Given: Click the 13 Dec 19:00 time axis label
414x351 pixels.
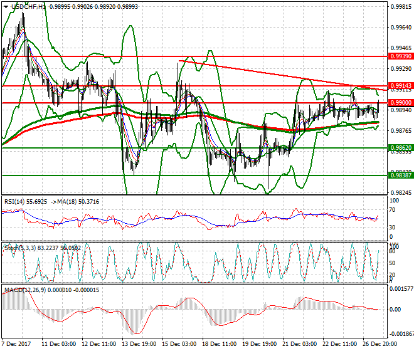Looking at the screenshot, I should click(x=139, y=344).
